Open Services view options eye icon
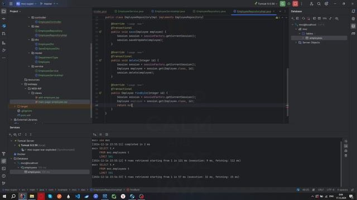357x200 pixels. point(15,134)
